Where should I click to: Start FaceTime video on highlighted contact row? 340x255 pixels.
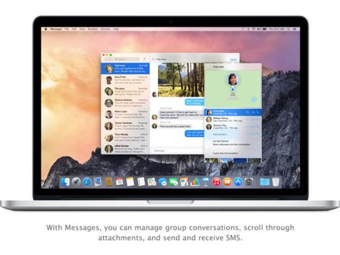[253, 112]
